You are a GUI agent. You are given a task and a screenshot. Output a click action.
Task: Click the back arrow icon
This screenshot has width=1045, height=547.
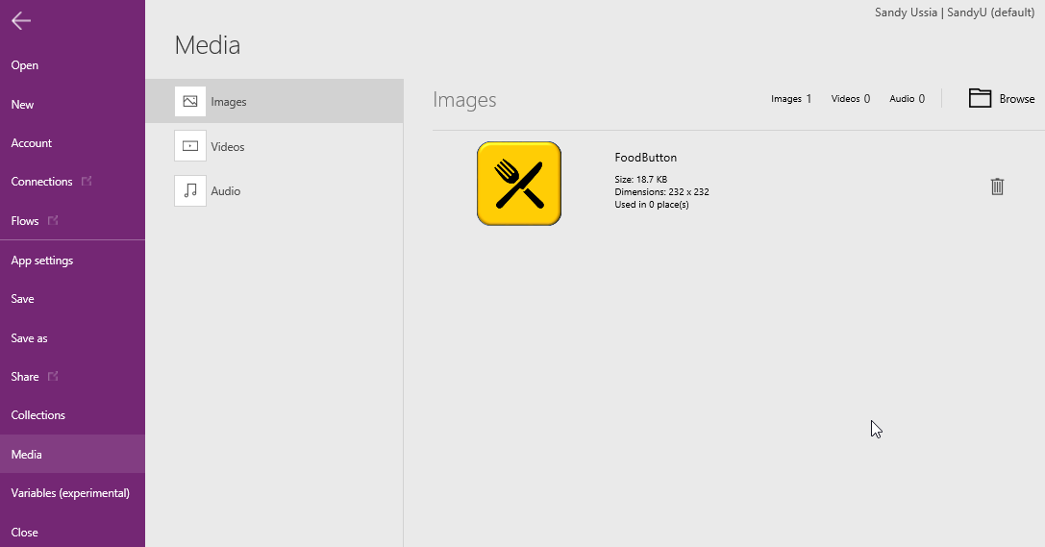click(x=21, y=21)
